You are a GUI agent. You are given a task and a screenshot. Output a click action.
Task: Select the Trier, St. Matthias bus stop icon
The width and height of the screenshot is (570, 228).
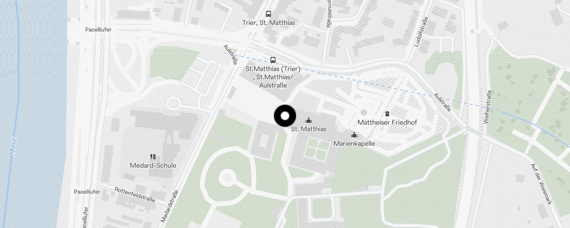(x=268, y=14)
